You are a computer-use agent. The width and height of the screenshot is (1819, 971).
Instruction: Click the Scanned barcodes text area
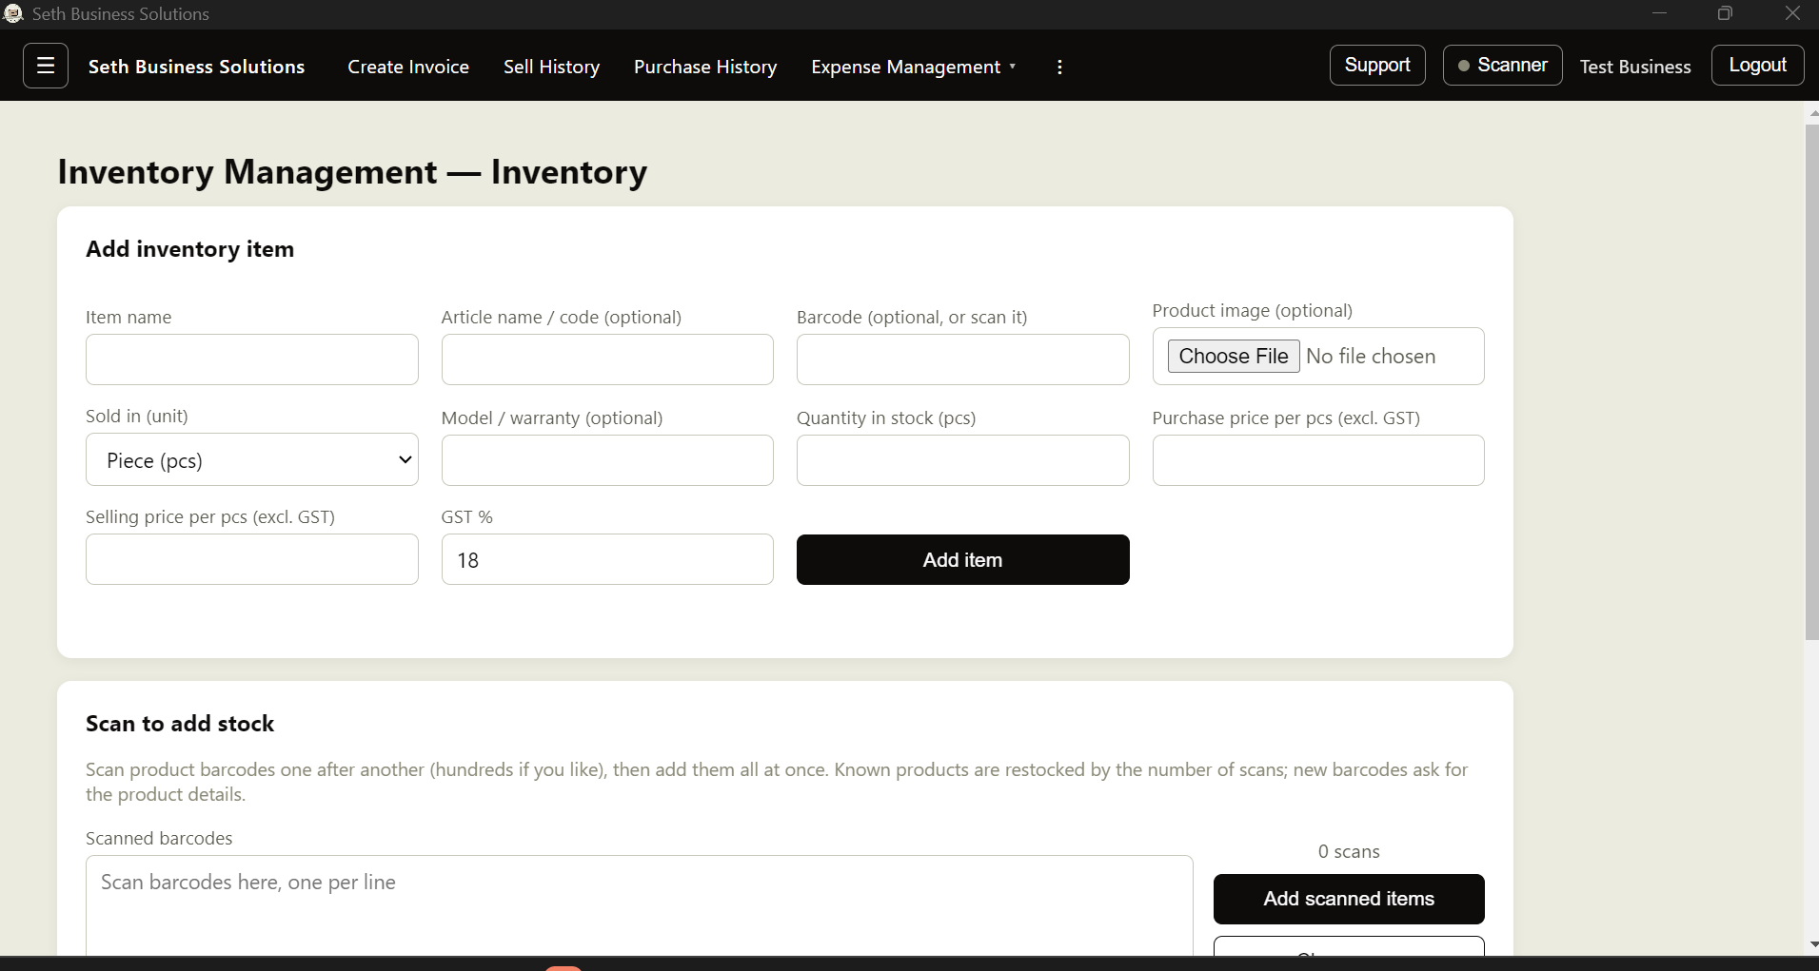[x=639, y=905]
